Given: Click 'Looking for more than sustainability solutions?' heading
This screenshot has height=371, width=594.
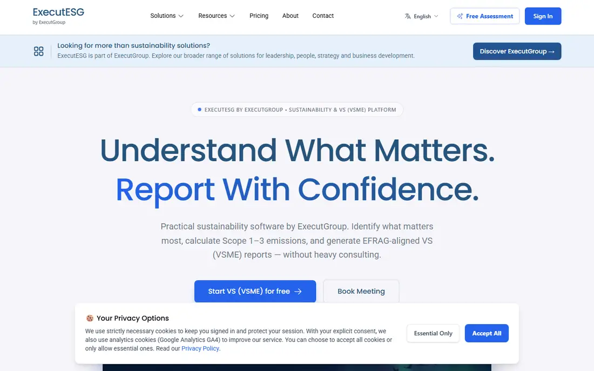Looking at the screenshot, I should click(x=133, y=45).
